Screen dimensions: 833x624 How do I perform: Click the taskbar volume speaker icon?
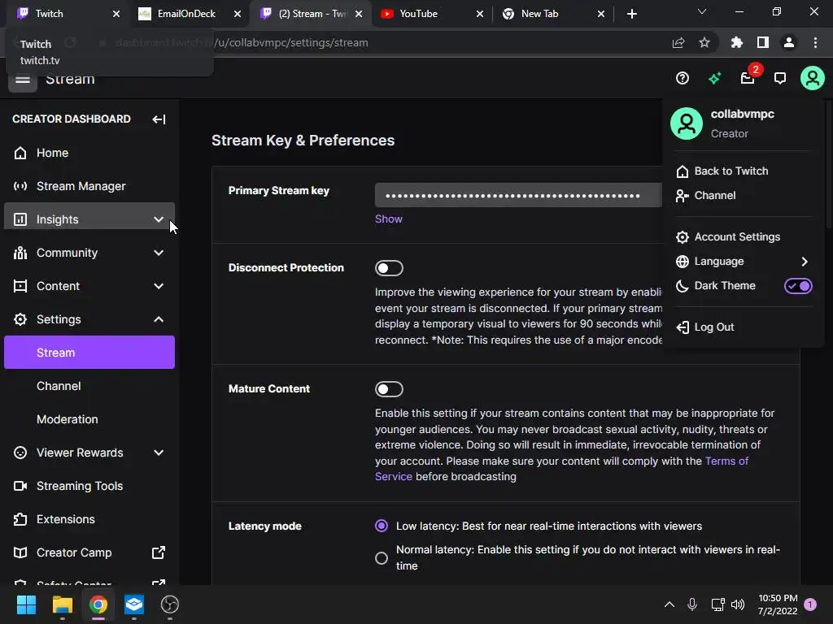point(738,604)
